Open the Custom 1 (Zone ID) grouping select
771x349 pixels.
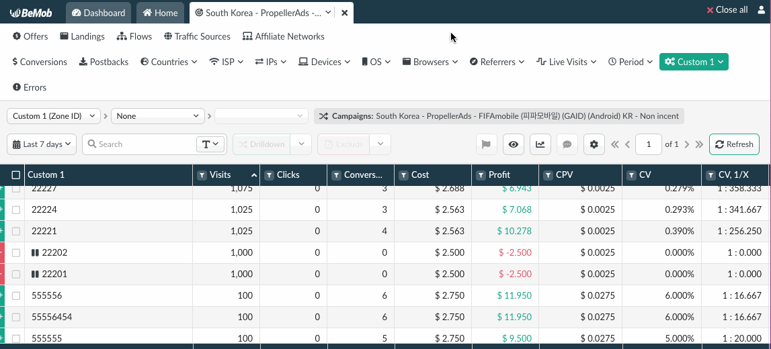point(54,116)
